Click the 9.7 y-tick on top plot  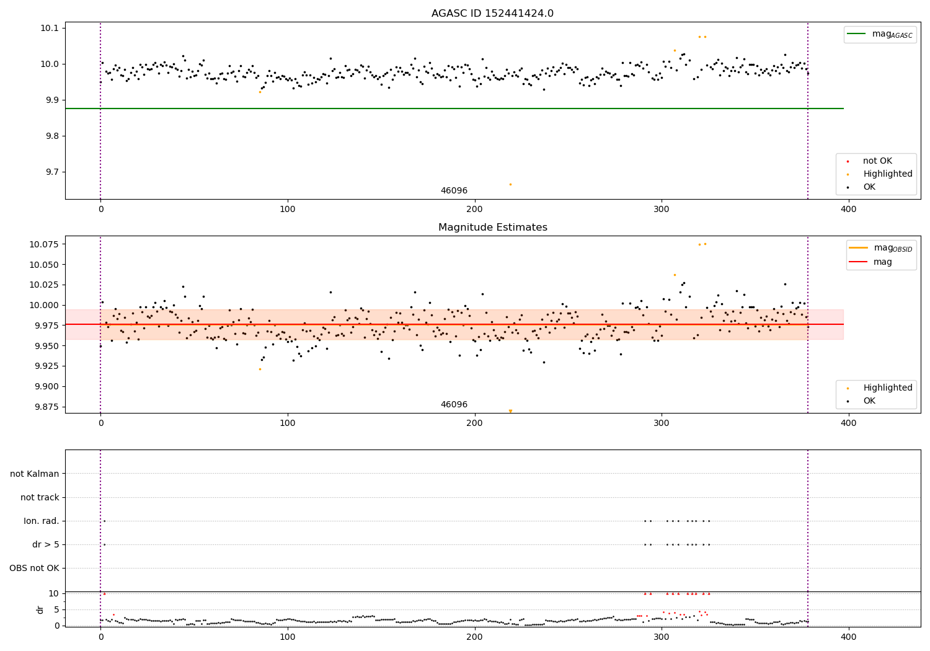tap(51, 172)
